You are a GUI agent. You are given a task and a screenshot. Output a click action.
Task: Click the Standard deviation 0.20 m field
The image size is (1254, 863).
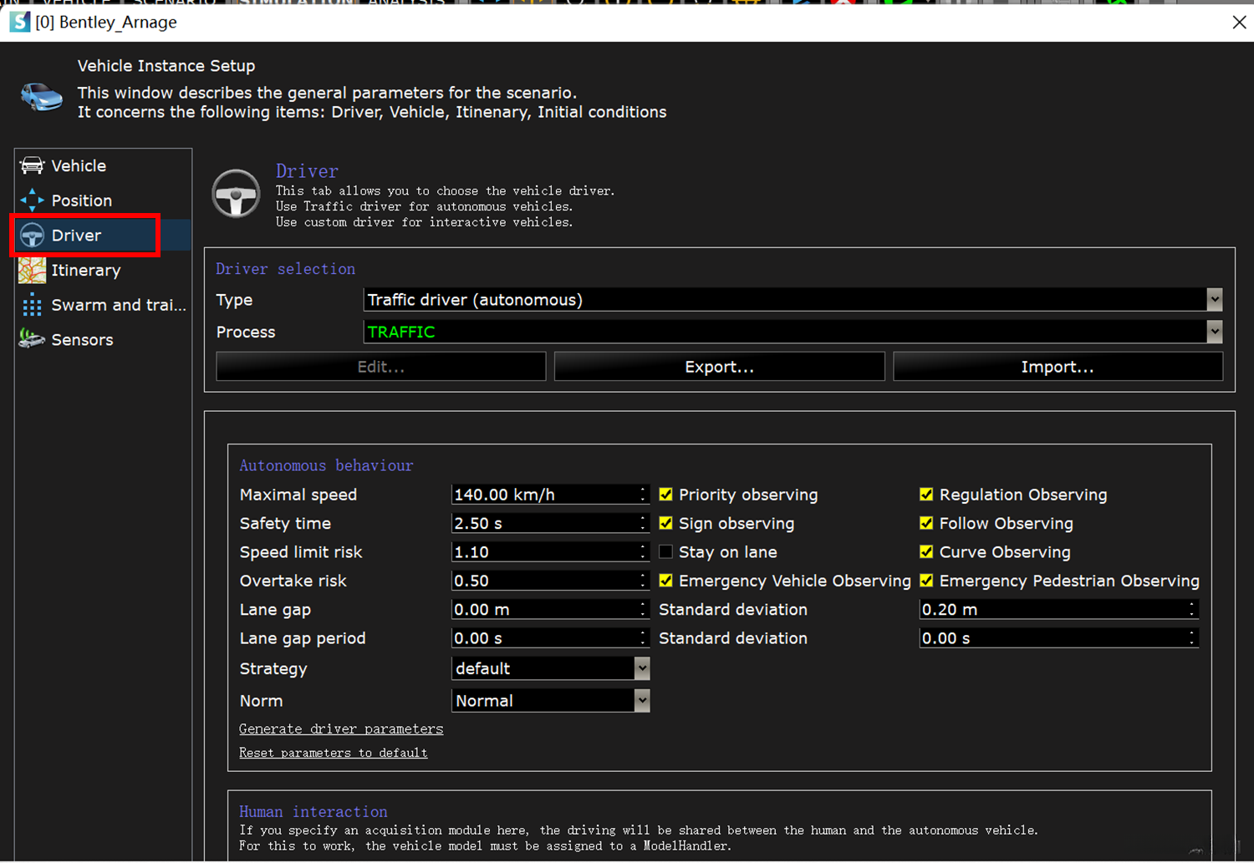click(x=1059, y=609)
